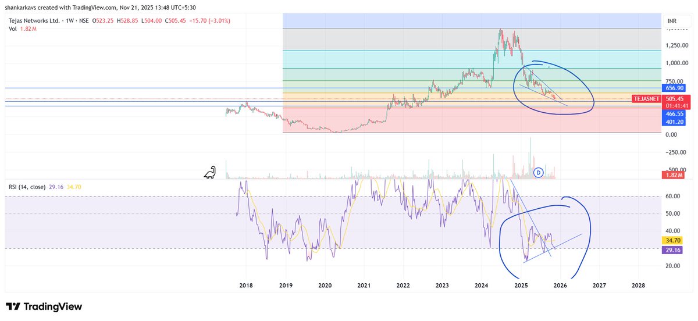The height and width of the screenshot is (321, 698).
Task: Click the 40.00 RSI axis label
Action: [x=673, y=231]
